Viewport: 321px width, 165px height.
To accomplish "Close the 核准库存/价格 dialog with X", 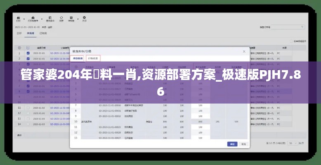I will [244, 52].
